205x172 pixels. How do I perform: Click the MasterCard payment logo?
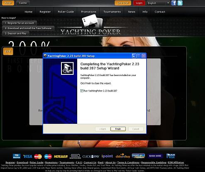38,157
